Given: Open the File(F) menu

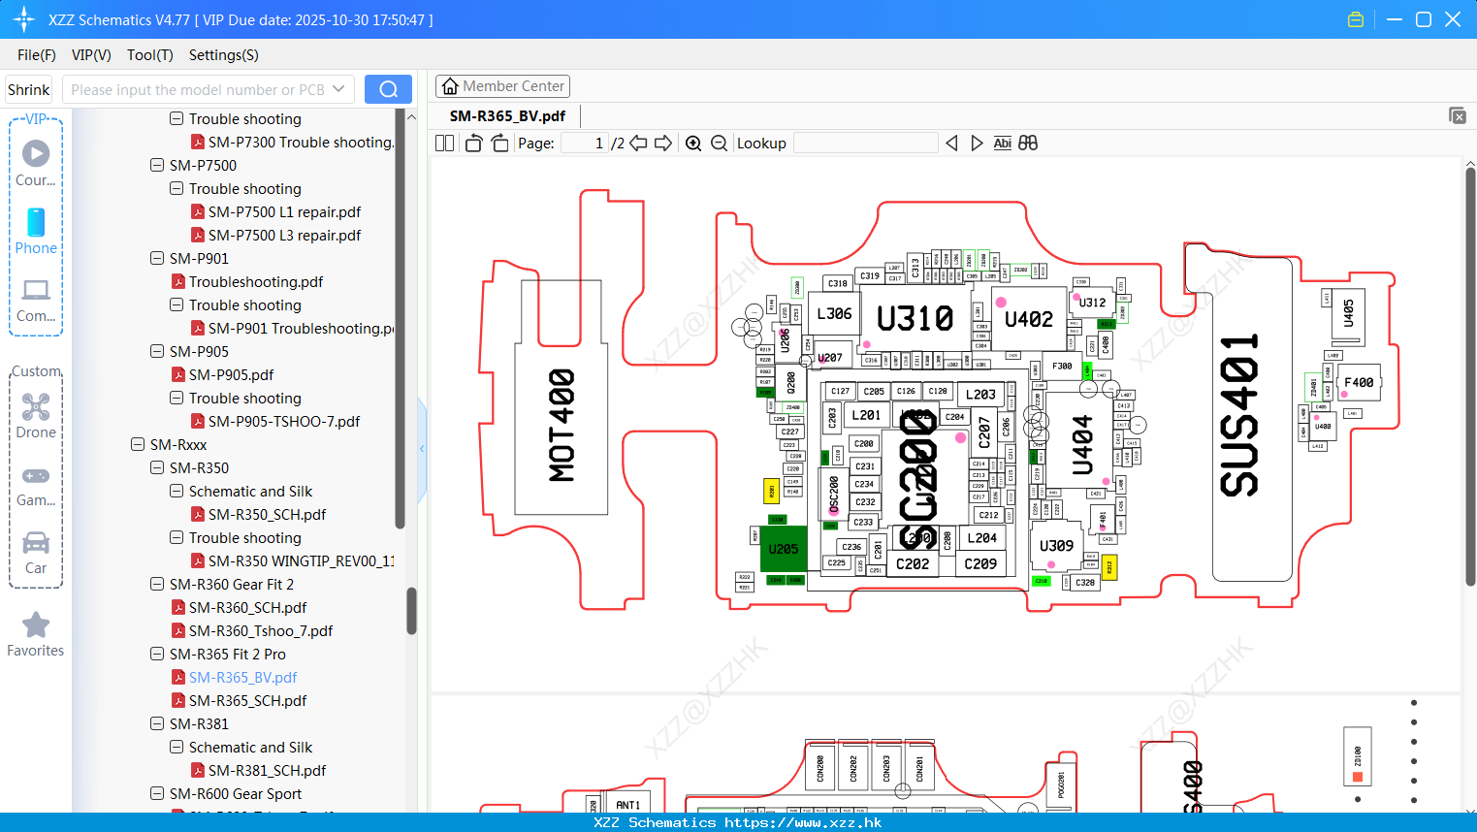Looking at the screenshot, I should click(x=37, y=55).
